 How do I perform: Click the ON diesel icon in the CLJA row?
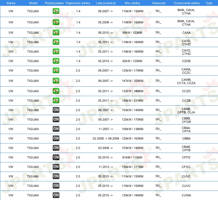point(56,110)
